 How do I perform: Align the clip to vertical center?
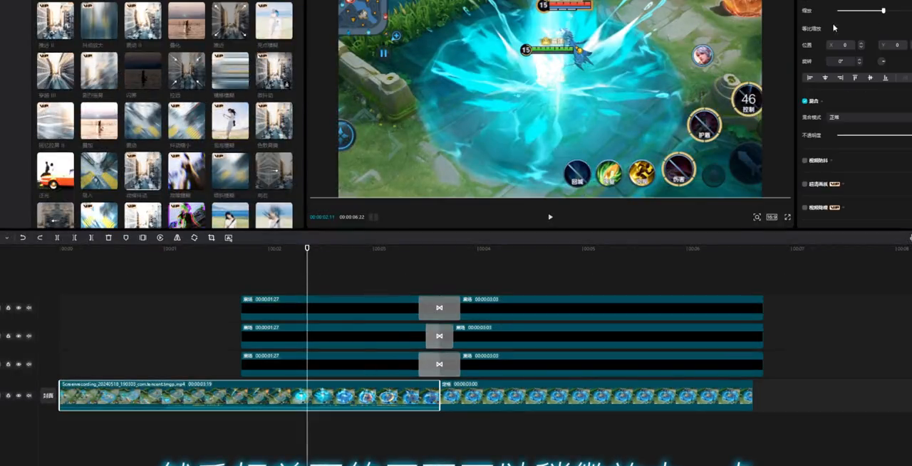point(870,78)
